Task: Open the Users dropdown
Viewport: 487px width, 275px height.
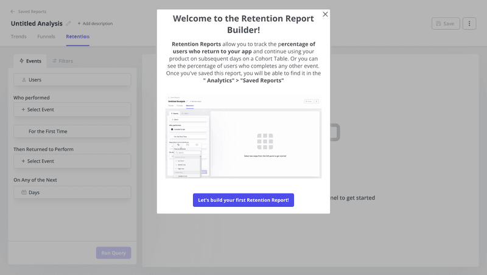Action: (x=72, y=80)
